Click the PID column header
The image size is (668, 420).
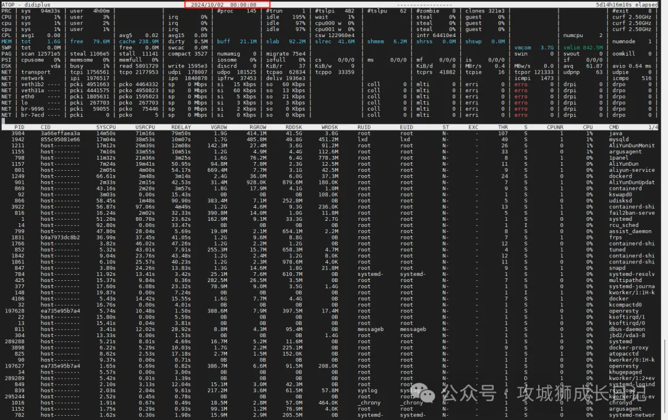click(19, 127)
